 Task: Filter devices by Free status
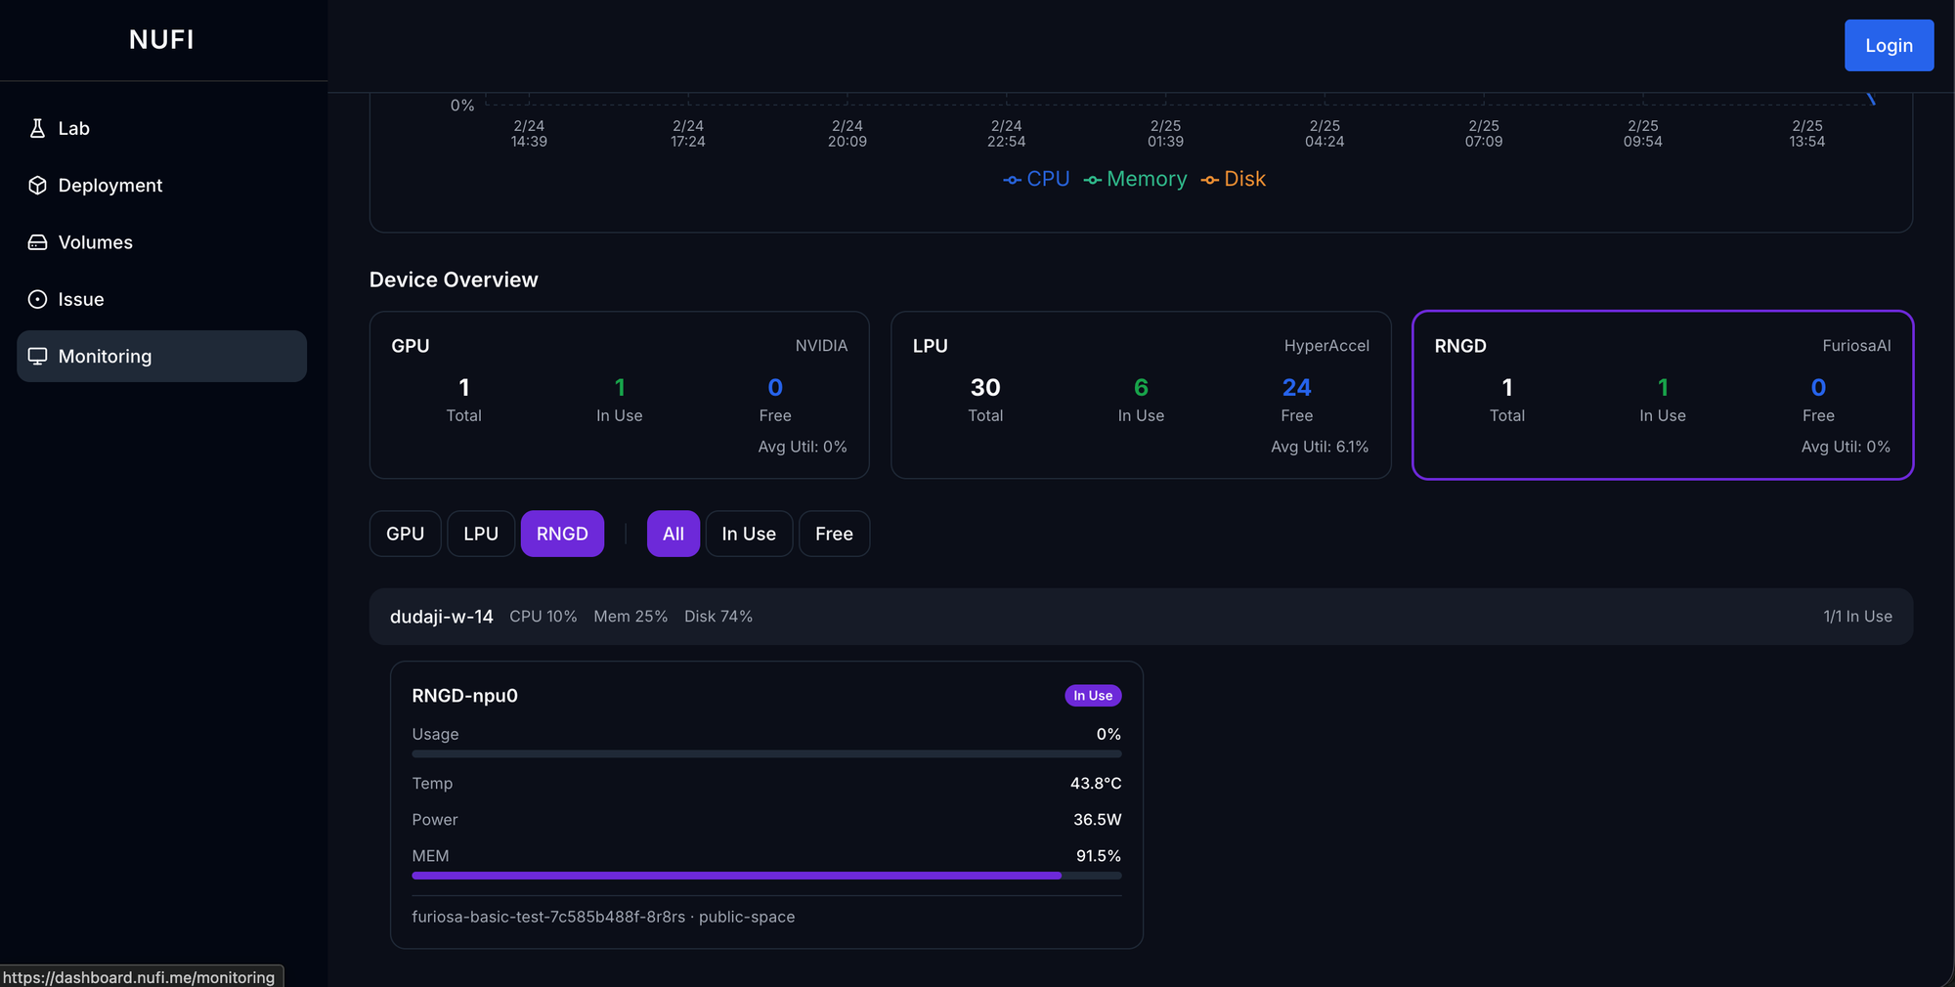point(834,534)
